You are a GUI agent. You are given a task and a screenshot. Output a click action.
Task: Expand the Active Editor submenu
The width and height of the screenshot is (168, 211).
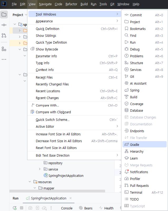point(74,126)
